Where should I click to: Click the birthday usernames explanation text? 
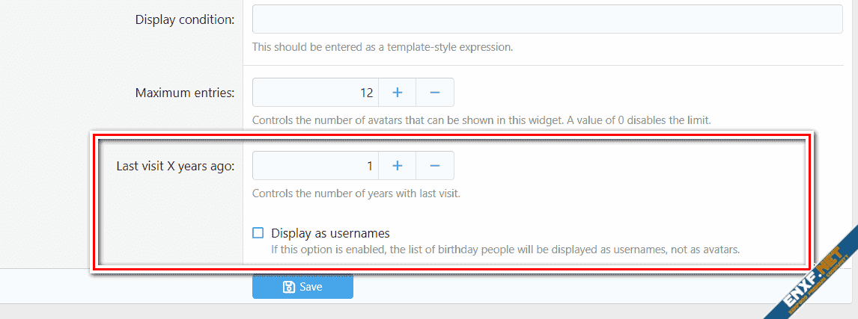pyautogui.click(x=505, y=250)
